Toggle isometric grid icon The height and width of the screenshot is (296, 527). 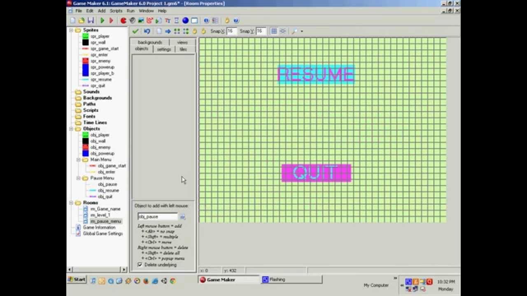coord(283,31)
